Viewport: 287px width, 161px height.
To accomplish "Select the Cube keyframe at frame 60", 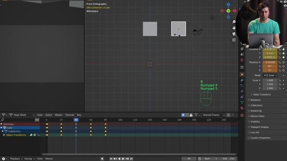I will [x=91, y=128].
